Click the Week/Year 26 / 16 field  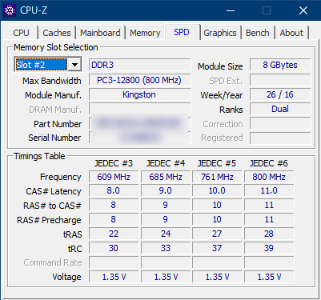click(x=280, y=94)
